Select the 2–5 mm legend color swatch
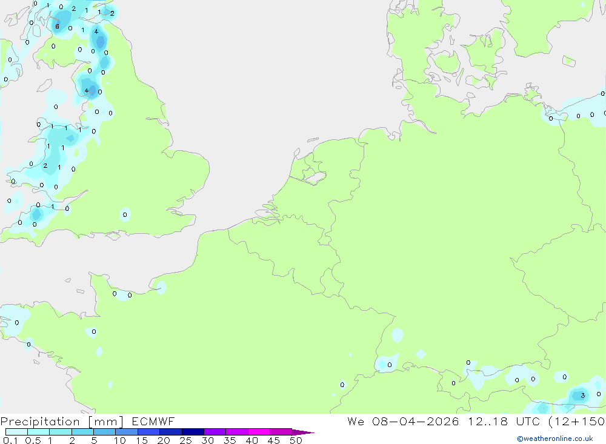The image size is (606, 444). tap(82, 432)
